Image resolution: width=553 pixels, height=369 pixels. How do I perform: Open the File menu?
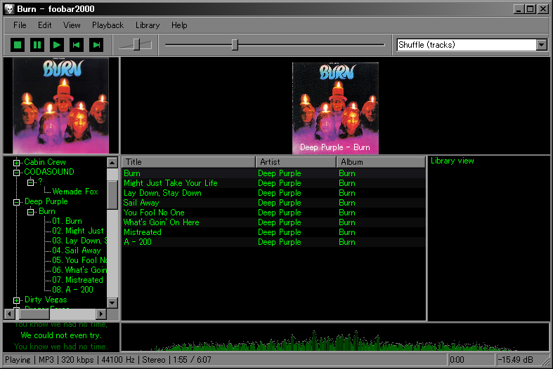(x=20, y=25)
